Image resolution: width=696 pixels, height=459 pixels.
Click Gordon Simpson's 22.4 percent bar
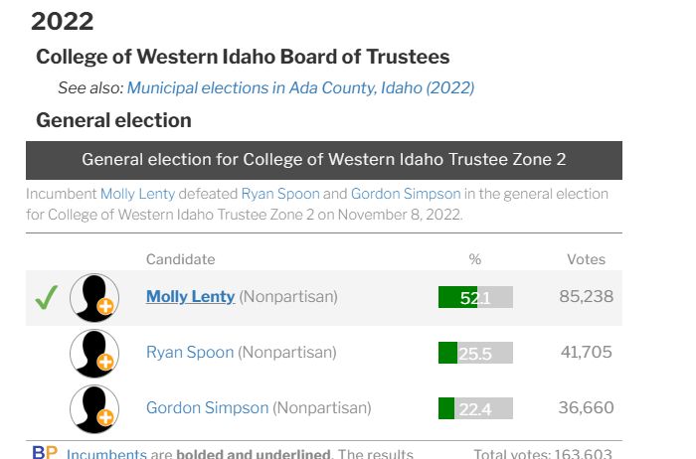tap(475, 408)
